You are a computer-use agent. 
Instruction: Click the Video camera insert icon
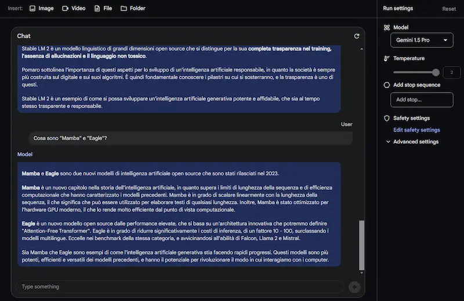(65, 8)
